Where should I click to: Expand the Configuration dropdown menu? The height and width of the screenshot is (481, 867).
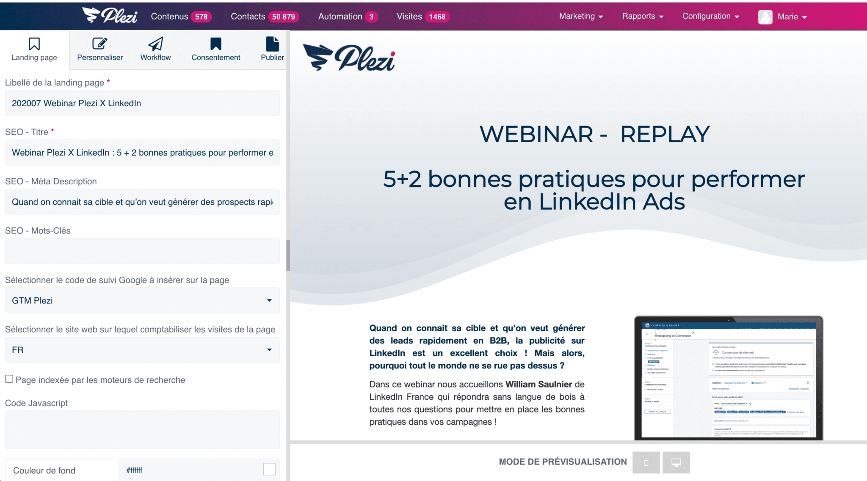point(711,16)
